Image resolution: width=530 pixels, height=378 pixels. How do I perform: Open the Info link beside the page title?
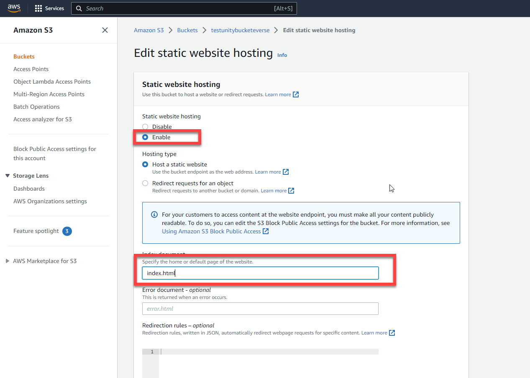[x=282, y=55]
